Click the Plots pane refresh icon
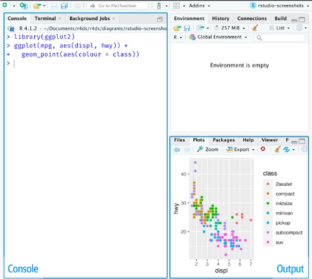Viewport: 312px width, 279px height. [304, 149]
